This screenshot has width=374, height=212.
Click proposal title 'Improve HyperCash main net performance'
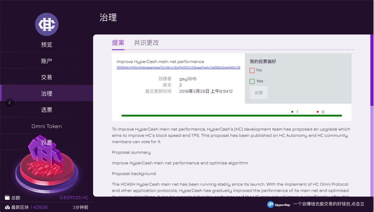(160, 62)
